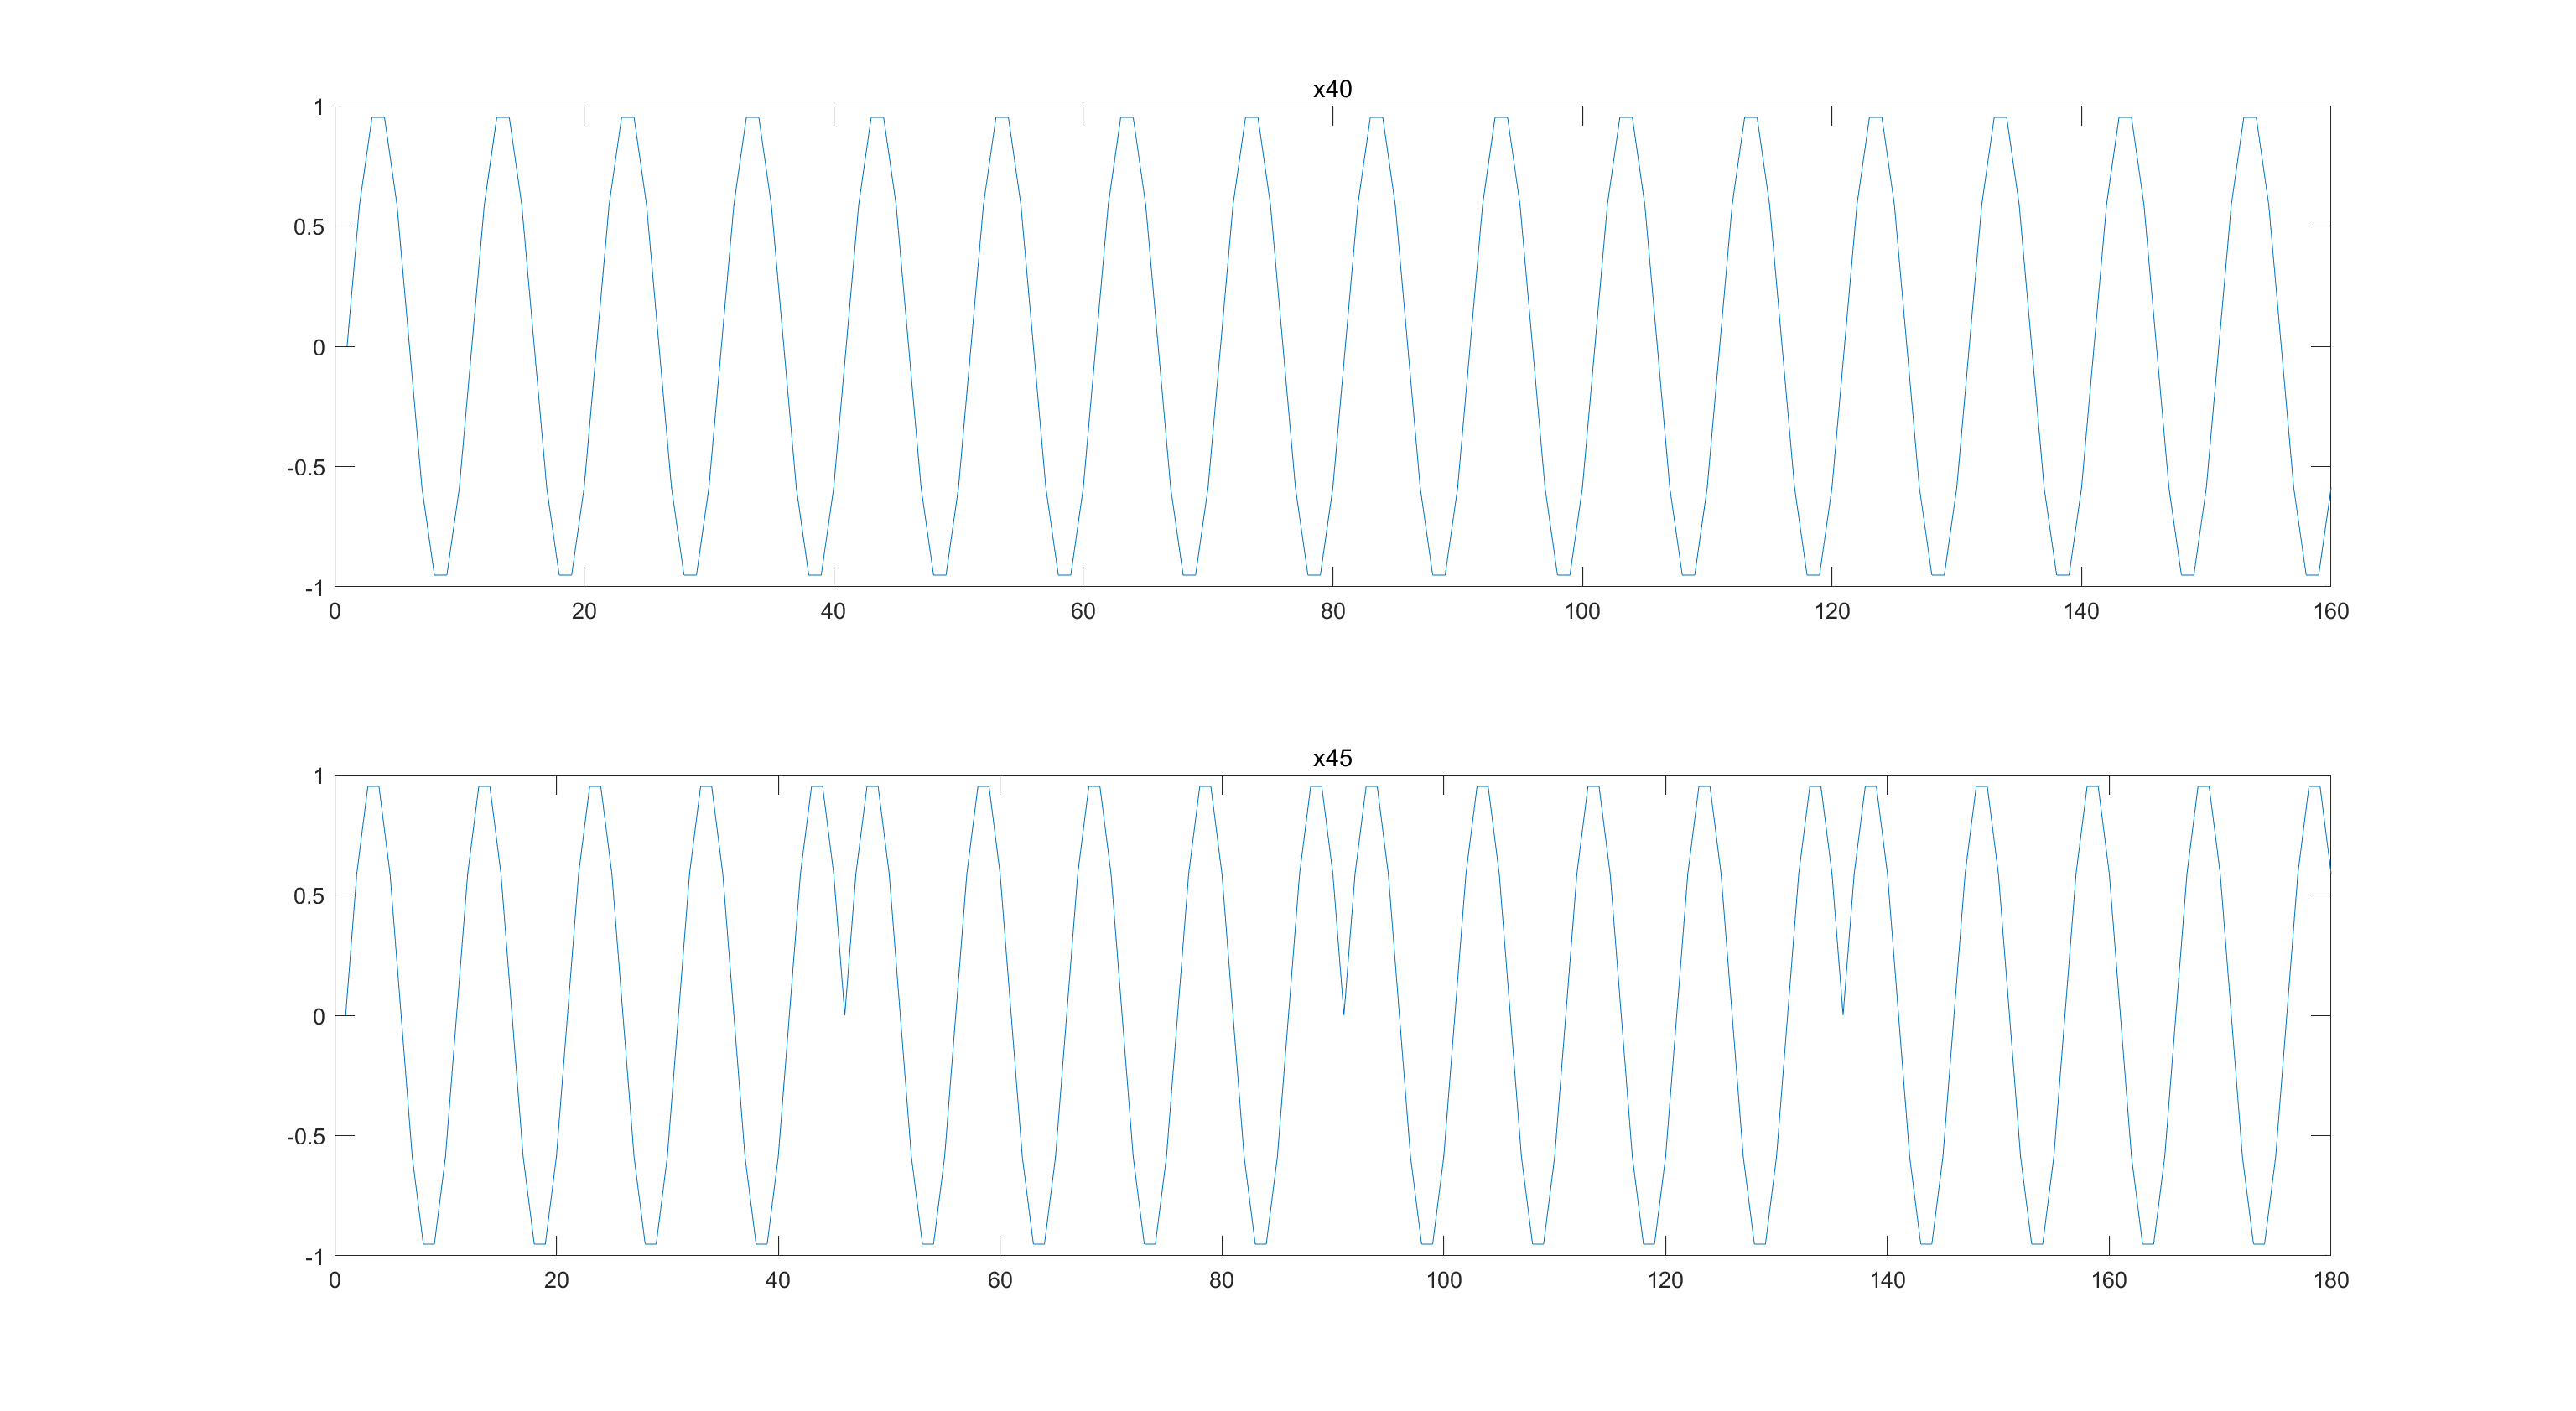Select x-axis label 20 under the x40 plot

(584, 611)
